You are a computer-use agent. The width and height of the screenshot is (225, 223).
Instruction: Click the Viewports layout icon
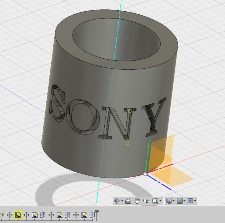coord(190,201)
